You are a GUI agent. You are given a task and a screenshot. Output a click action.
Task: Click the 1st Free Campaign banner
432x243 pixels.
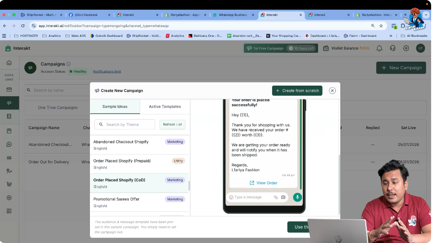[281, 48]
